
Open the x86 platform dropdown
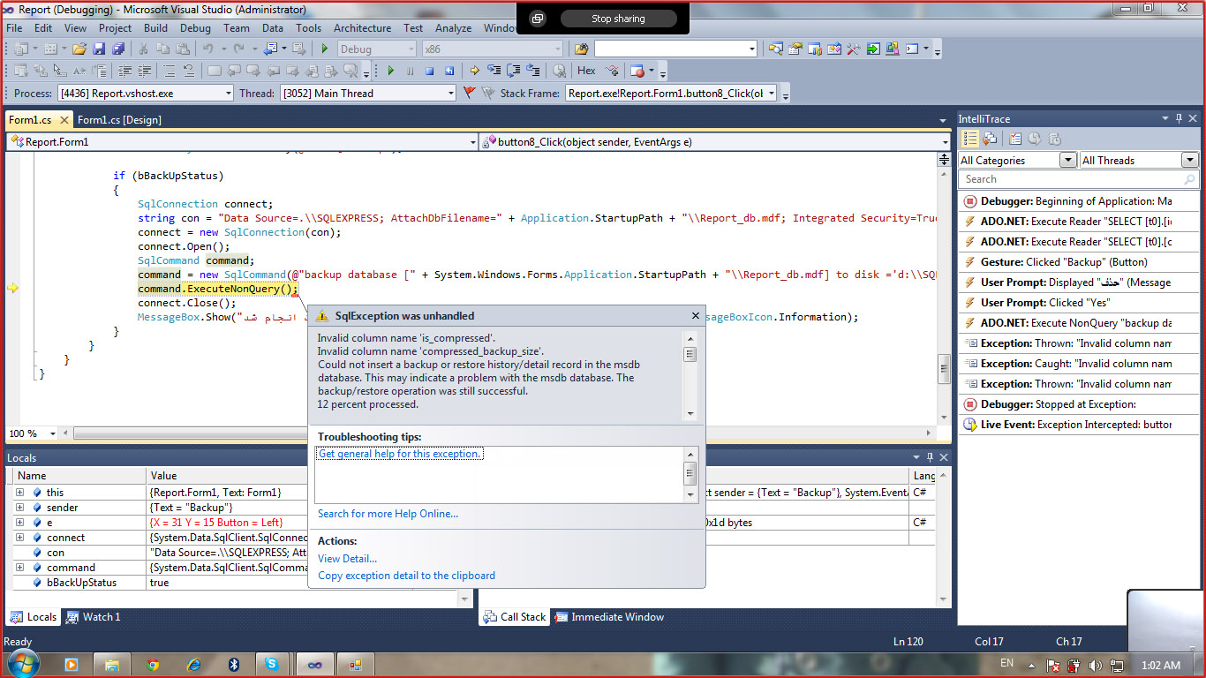click(556, 49)
